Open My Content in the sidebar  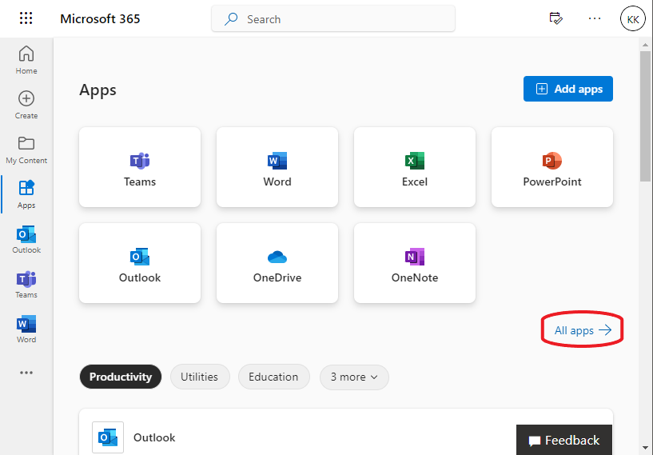[26, 150]
